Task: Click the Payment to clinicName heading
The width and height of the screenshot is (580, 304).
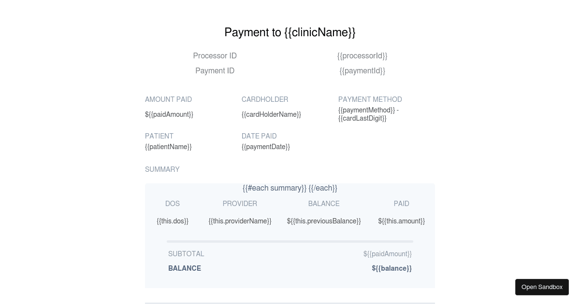Action: 290,32
